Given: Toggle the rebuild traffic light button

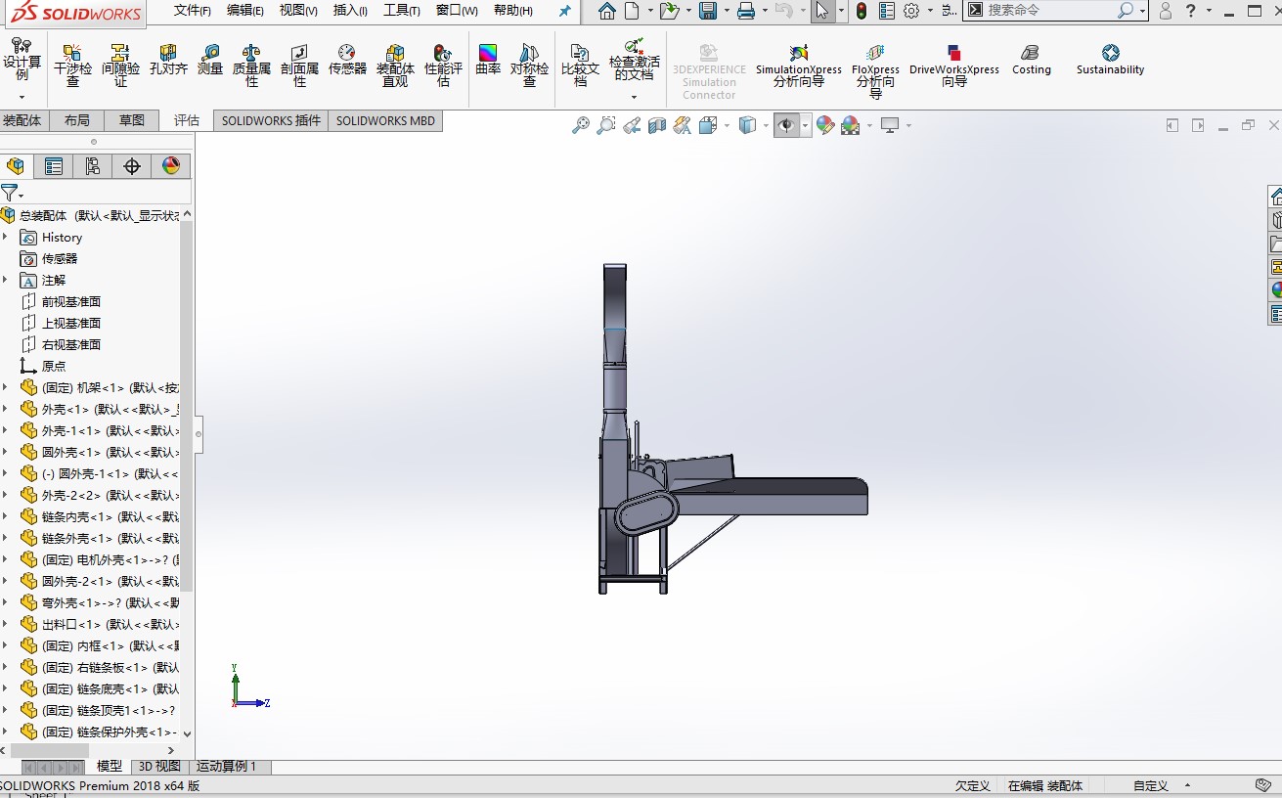Looking at the screenshot, I should click(x=861, y=11).
